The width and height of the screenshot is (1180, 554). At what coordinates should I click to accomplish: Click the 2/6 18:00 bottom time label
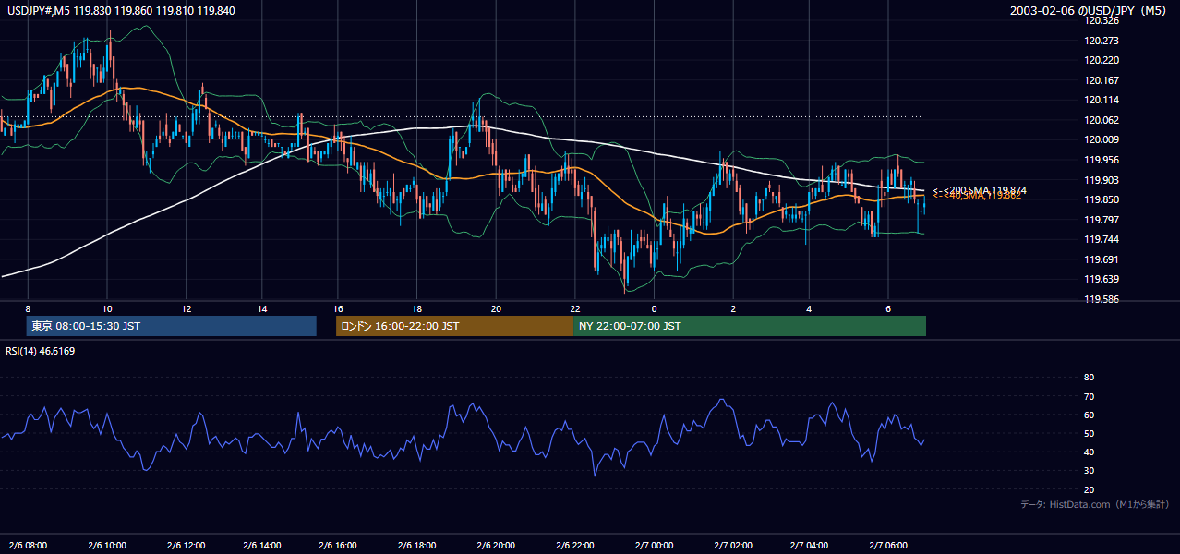point(415,545)
